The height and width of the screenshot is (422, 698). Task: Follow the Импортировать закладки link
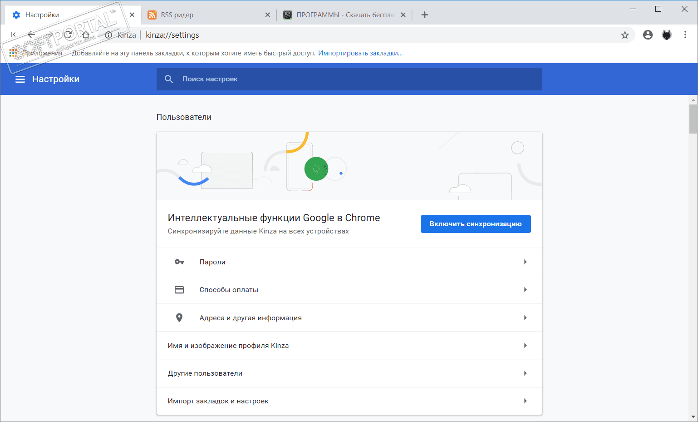pyautogui.click(x=360, y=53)
